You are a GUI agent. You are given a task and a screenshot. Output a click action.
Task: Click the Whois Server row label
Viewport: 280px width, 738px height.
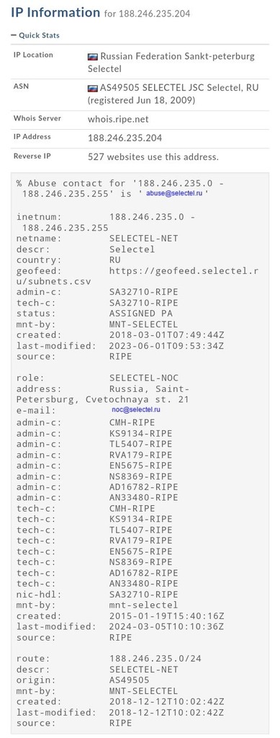pos(37,118)
